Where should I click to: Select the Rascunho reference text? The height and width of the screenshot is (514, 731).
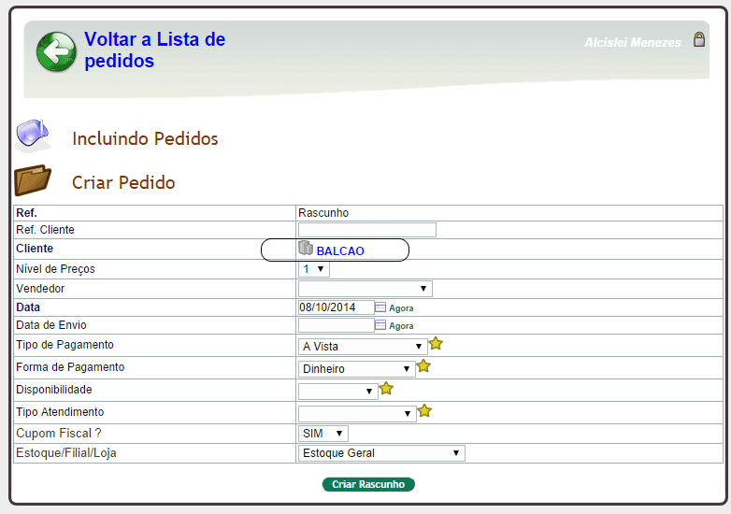point(323,213)
